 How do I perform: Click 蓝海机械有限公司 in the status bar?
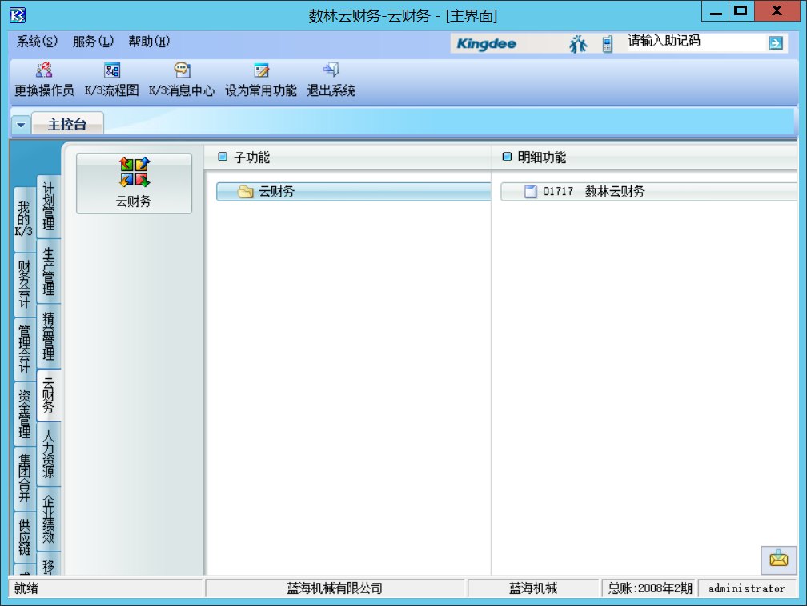pos(335,588)
